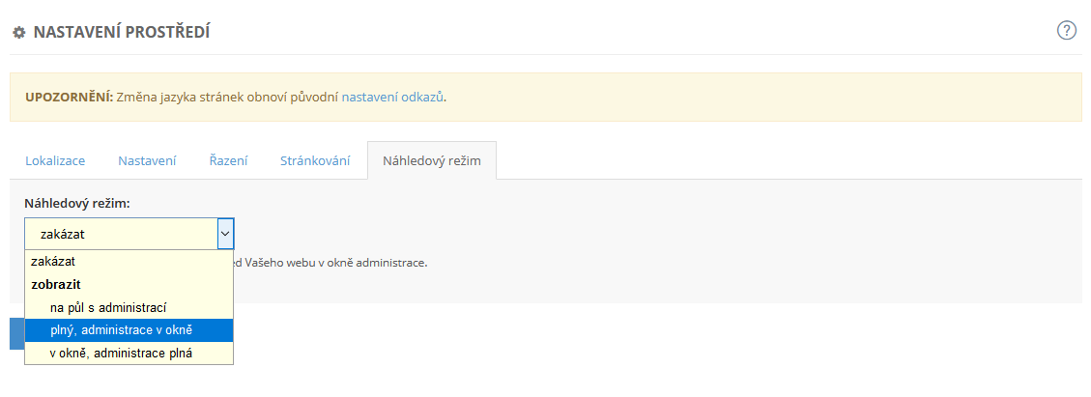Viewport: 1091px width, 397px height.
Task: Open the help question mark icon
Action: tap(1067, 30)
